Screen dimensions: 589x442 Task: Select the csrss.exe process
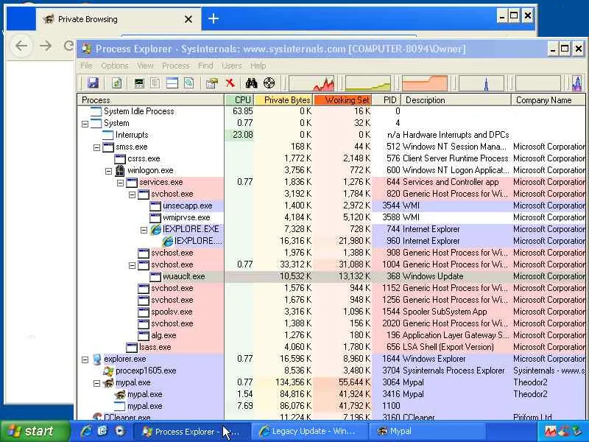click(331, 158)
